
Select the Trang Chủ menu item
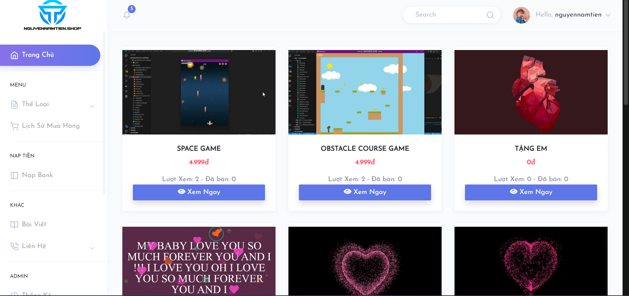click(x=50, y=55)
